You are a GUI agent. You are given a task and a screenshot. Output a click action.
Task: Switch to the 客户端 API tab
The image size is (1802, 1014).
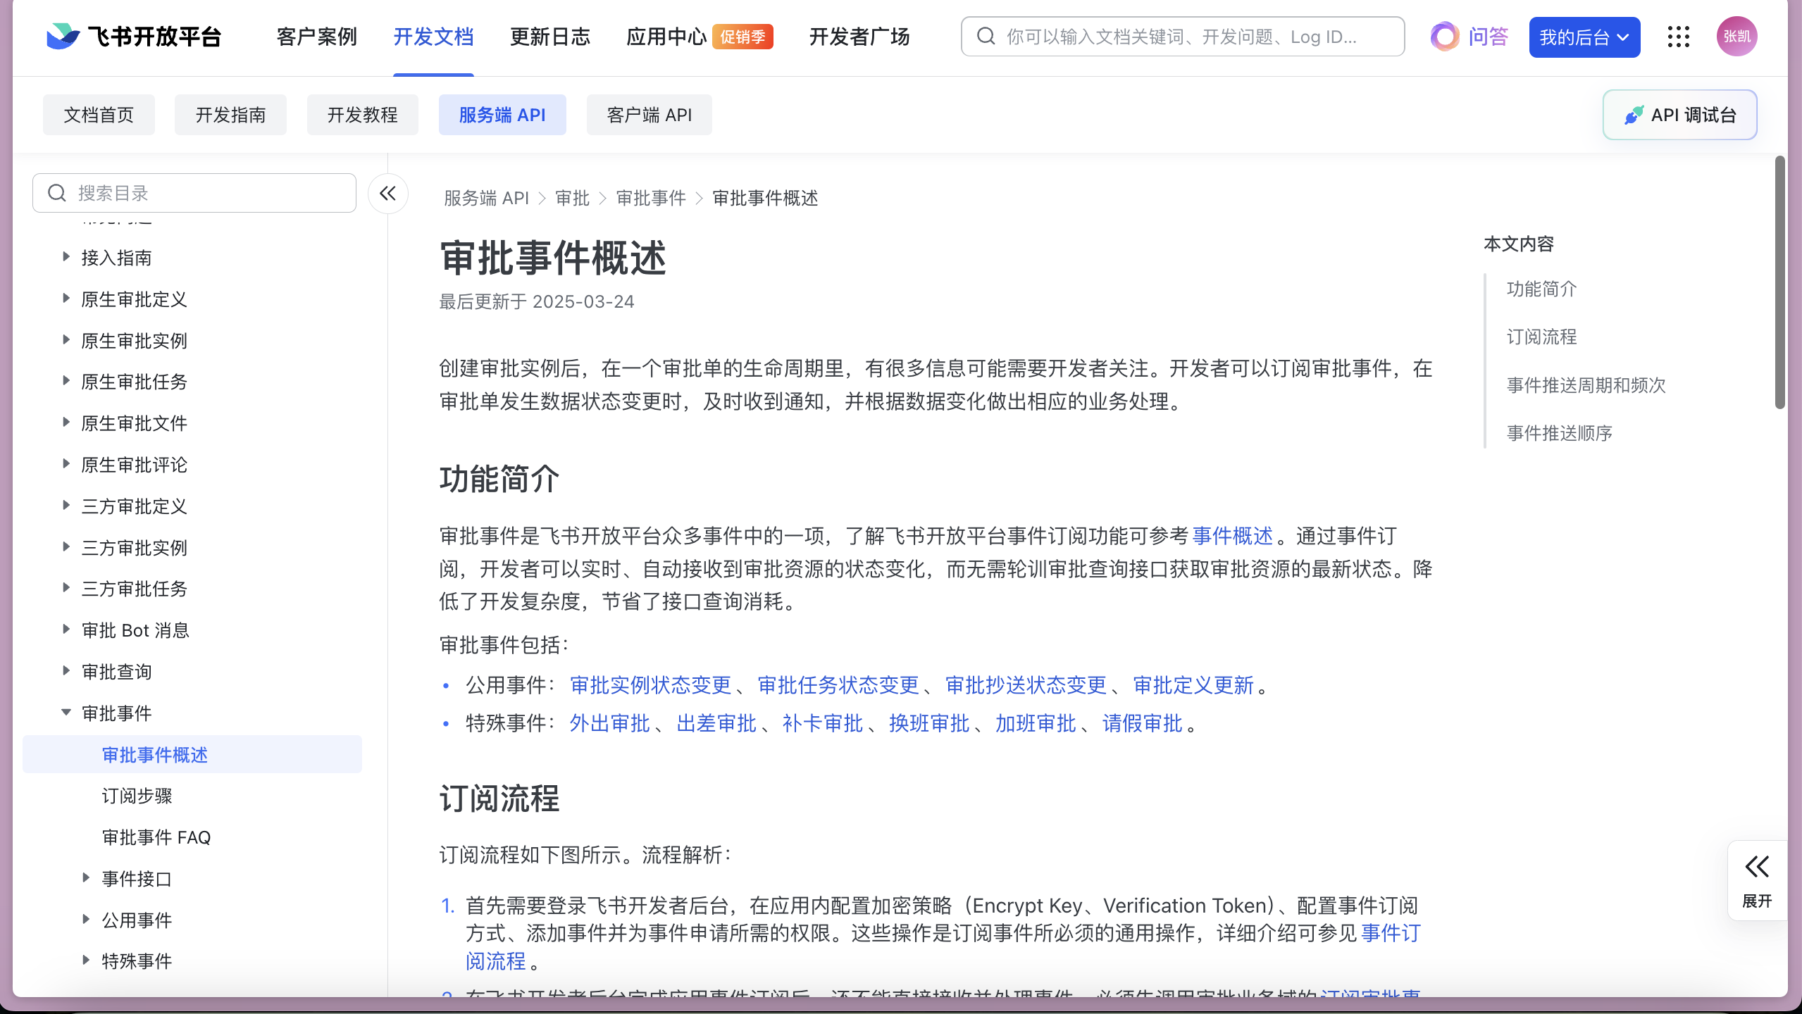(649, 115)
